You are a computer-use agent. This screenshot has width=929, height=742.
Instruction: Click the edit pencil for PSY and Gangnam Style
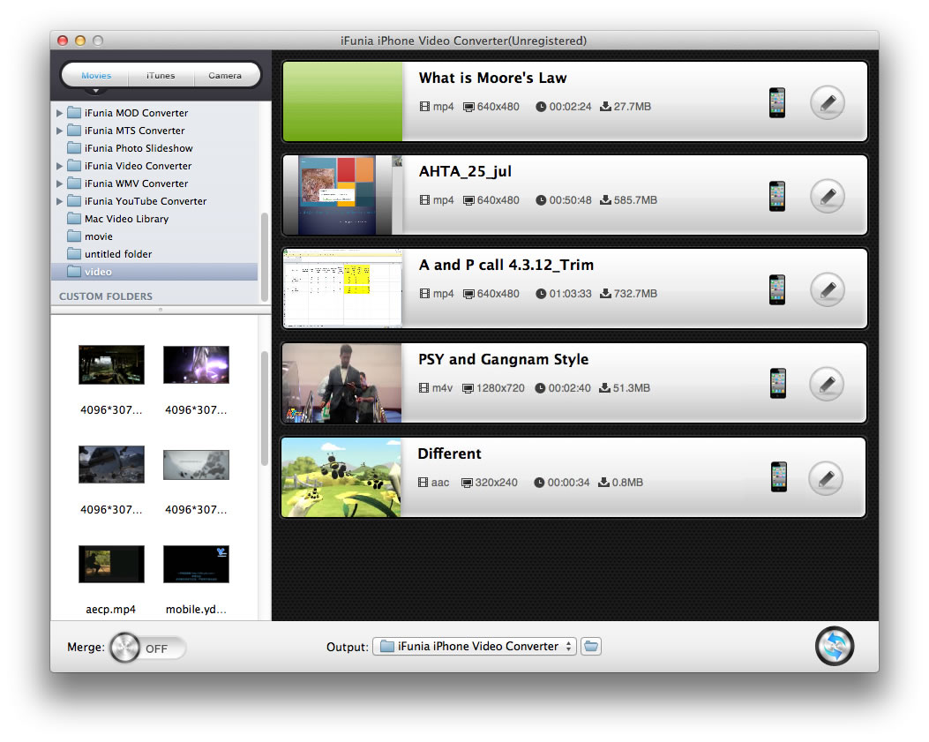827,384
